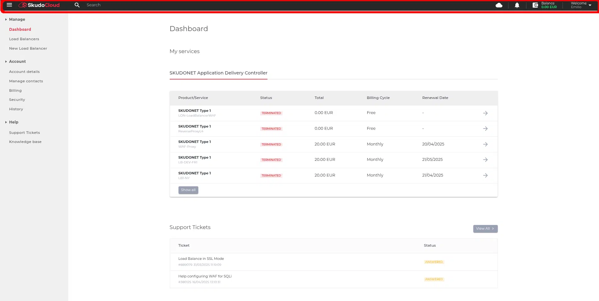Open History page
Viewport: 599px width, 301px height.
coord(16,109)
